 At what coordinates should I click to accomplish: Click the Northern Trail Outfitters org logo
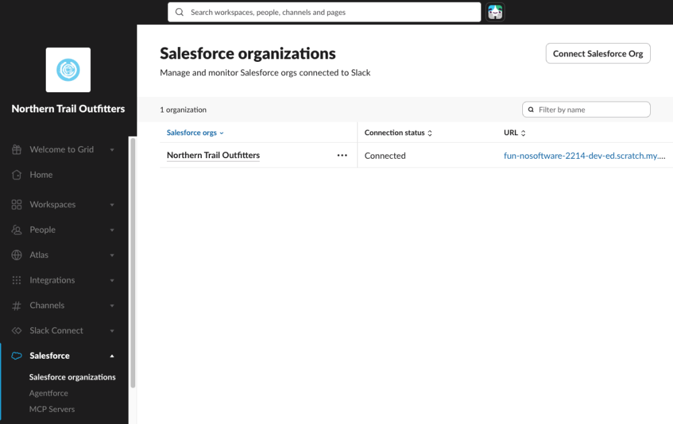click(x=68, y=69)
